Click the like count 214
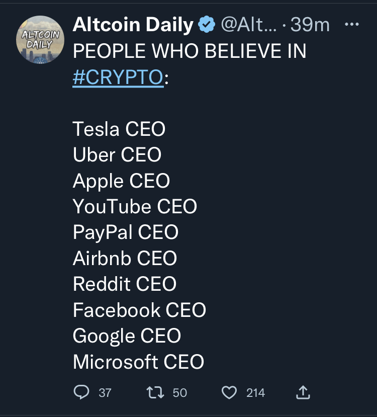Viewport: 377px width, 417px height. 255,392
